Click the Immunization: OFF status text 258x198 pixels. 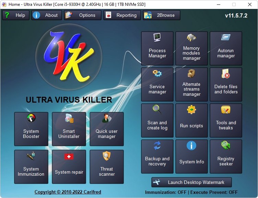[166, 192]
